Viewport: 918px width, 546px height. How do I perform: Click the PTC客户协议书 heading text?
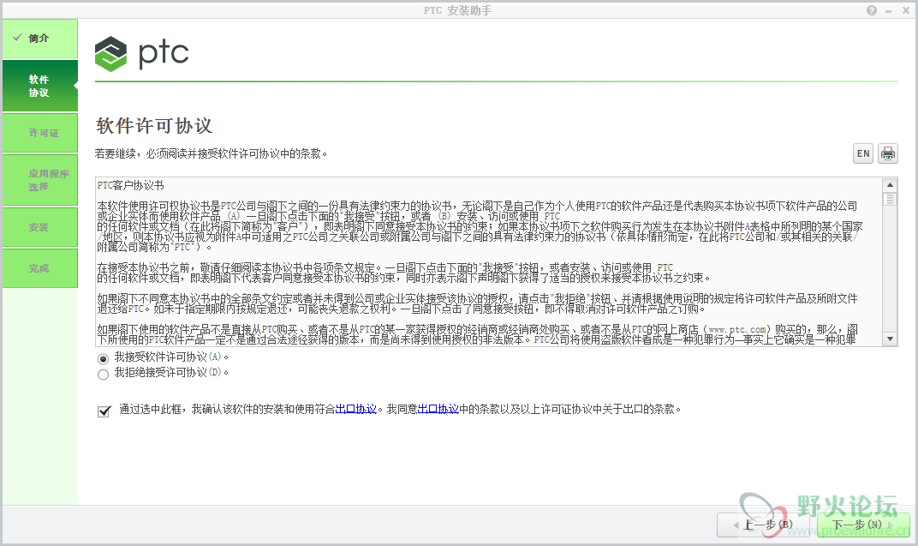[130, 186]
